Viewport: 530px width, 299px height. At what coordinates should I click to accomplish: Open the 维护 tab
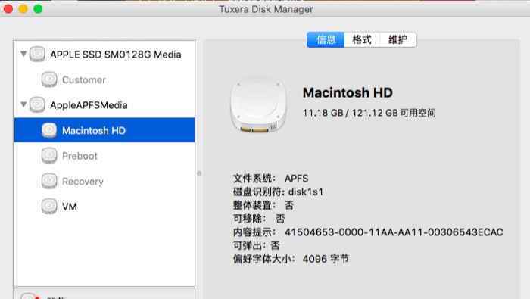tap(398, 40)
